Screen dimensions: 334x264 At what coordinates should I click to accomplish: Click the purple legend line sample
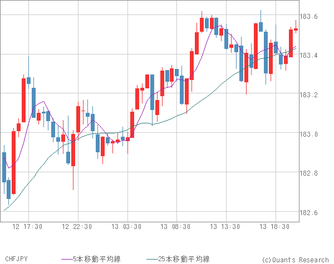[67, 259]
